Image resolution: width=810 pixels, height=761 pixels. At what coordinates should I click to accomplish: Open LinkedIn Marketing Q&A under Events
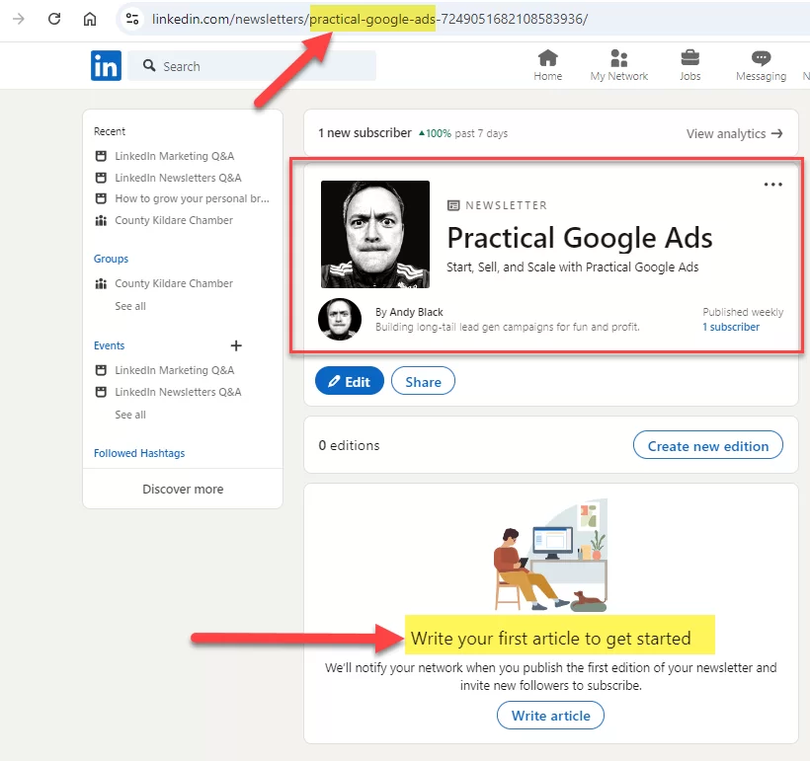pyautogui.click(x=174, y=370)
